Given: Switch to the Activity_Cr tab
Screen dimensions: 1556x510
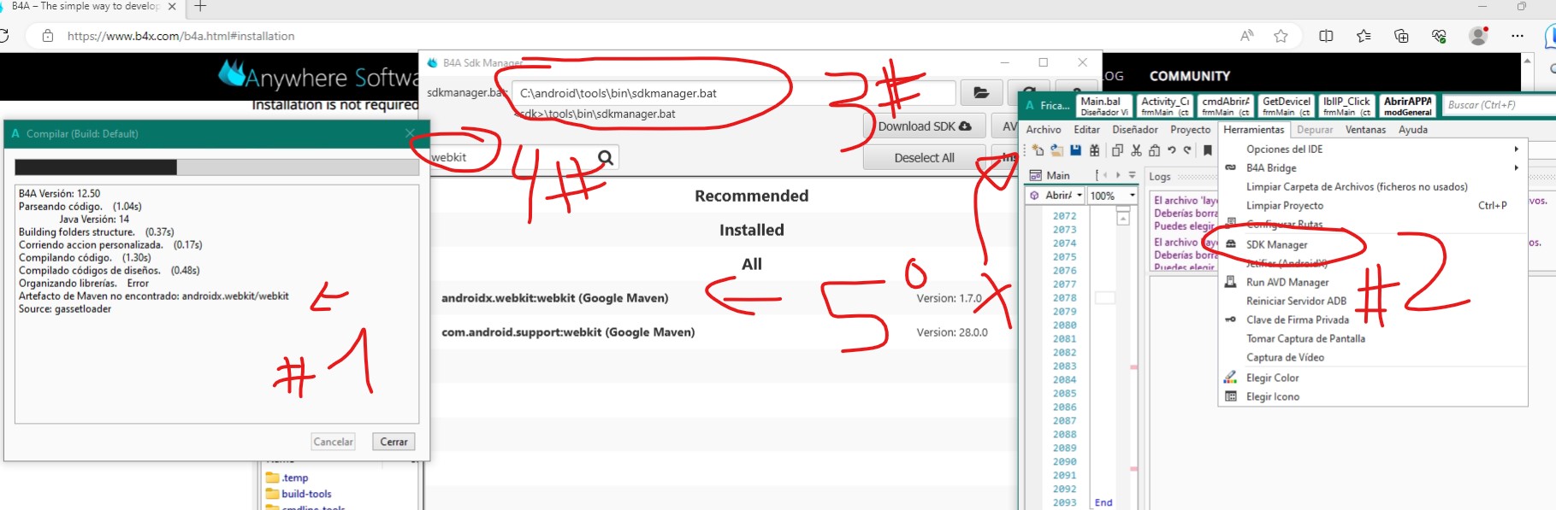Looking at the screenshot, I should click(x=1164, y=106).
